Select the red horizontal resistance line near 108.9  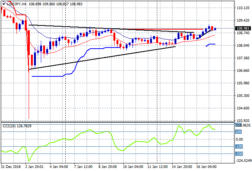pos(163,29)
